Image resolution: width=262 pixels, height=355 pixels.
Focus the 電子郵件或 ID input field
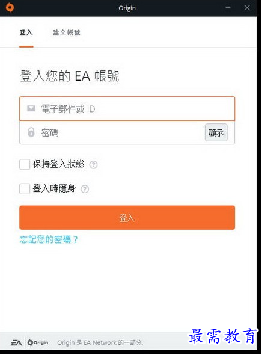pos(127,109)
